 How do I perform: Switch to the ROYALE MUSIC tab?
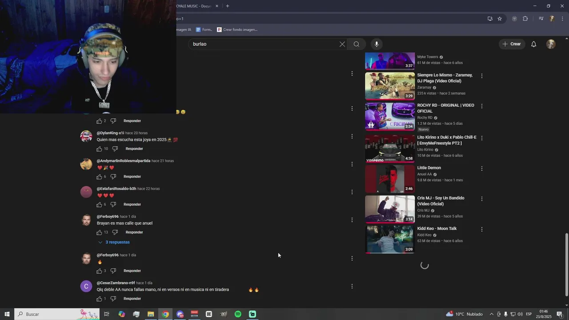(194, 6)
